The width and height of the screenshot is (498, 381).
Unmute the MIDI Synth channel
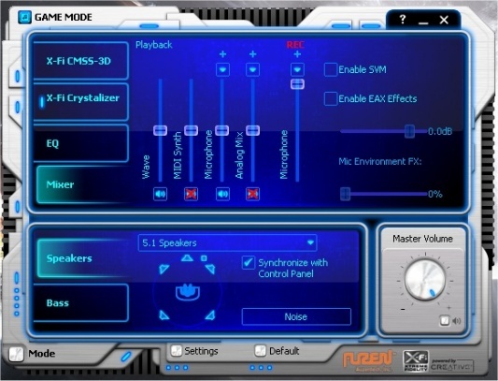191,194
